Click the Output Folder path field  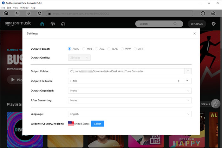point(126,71)
